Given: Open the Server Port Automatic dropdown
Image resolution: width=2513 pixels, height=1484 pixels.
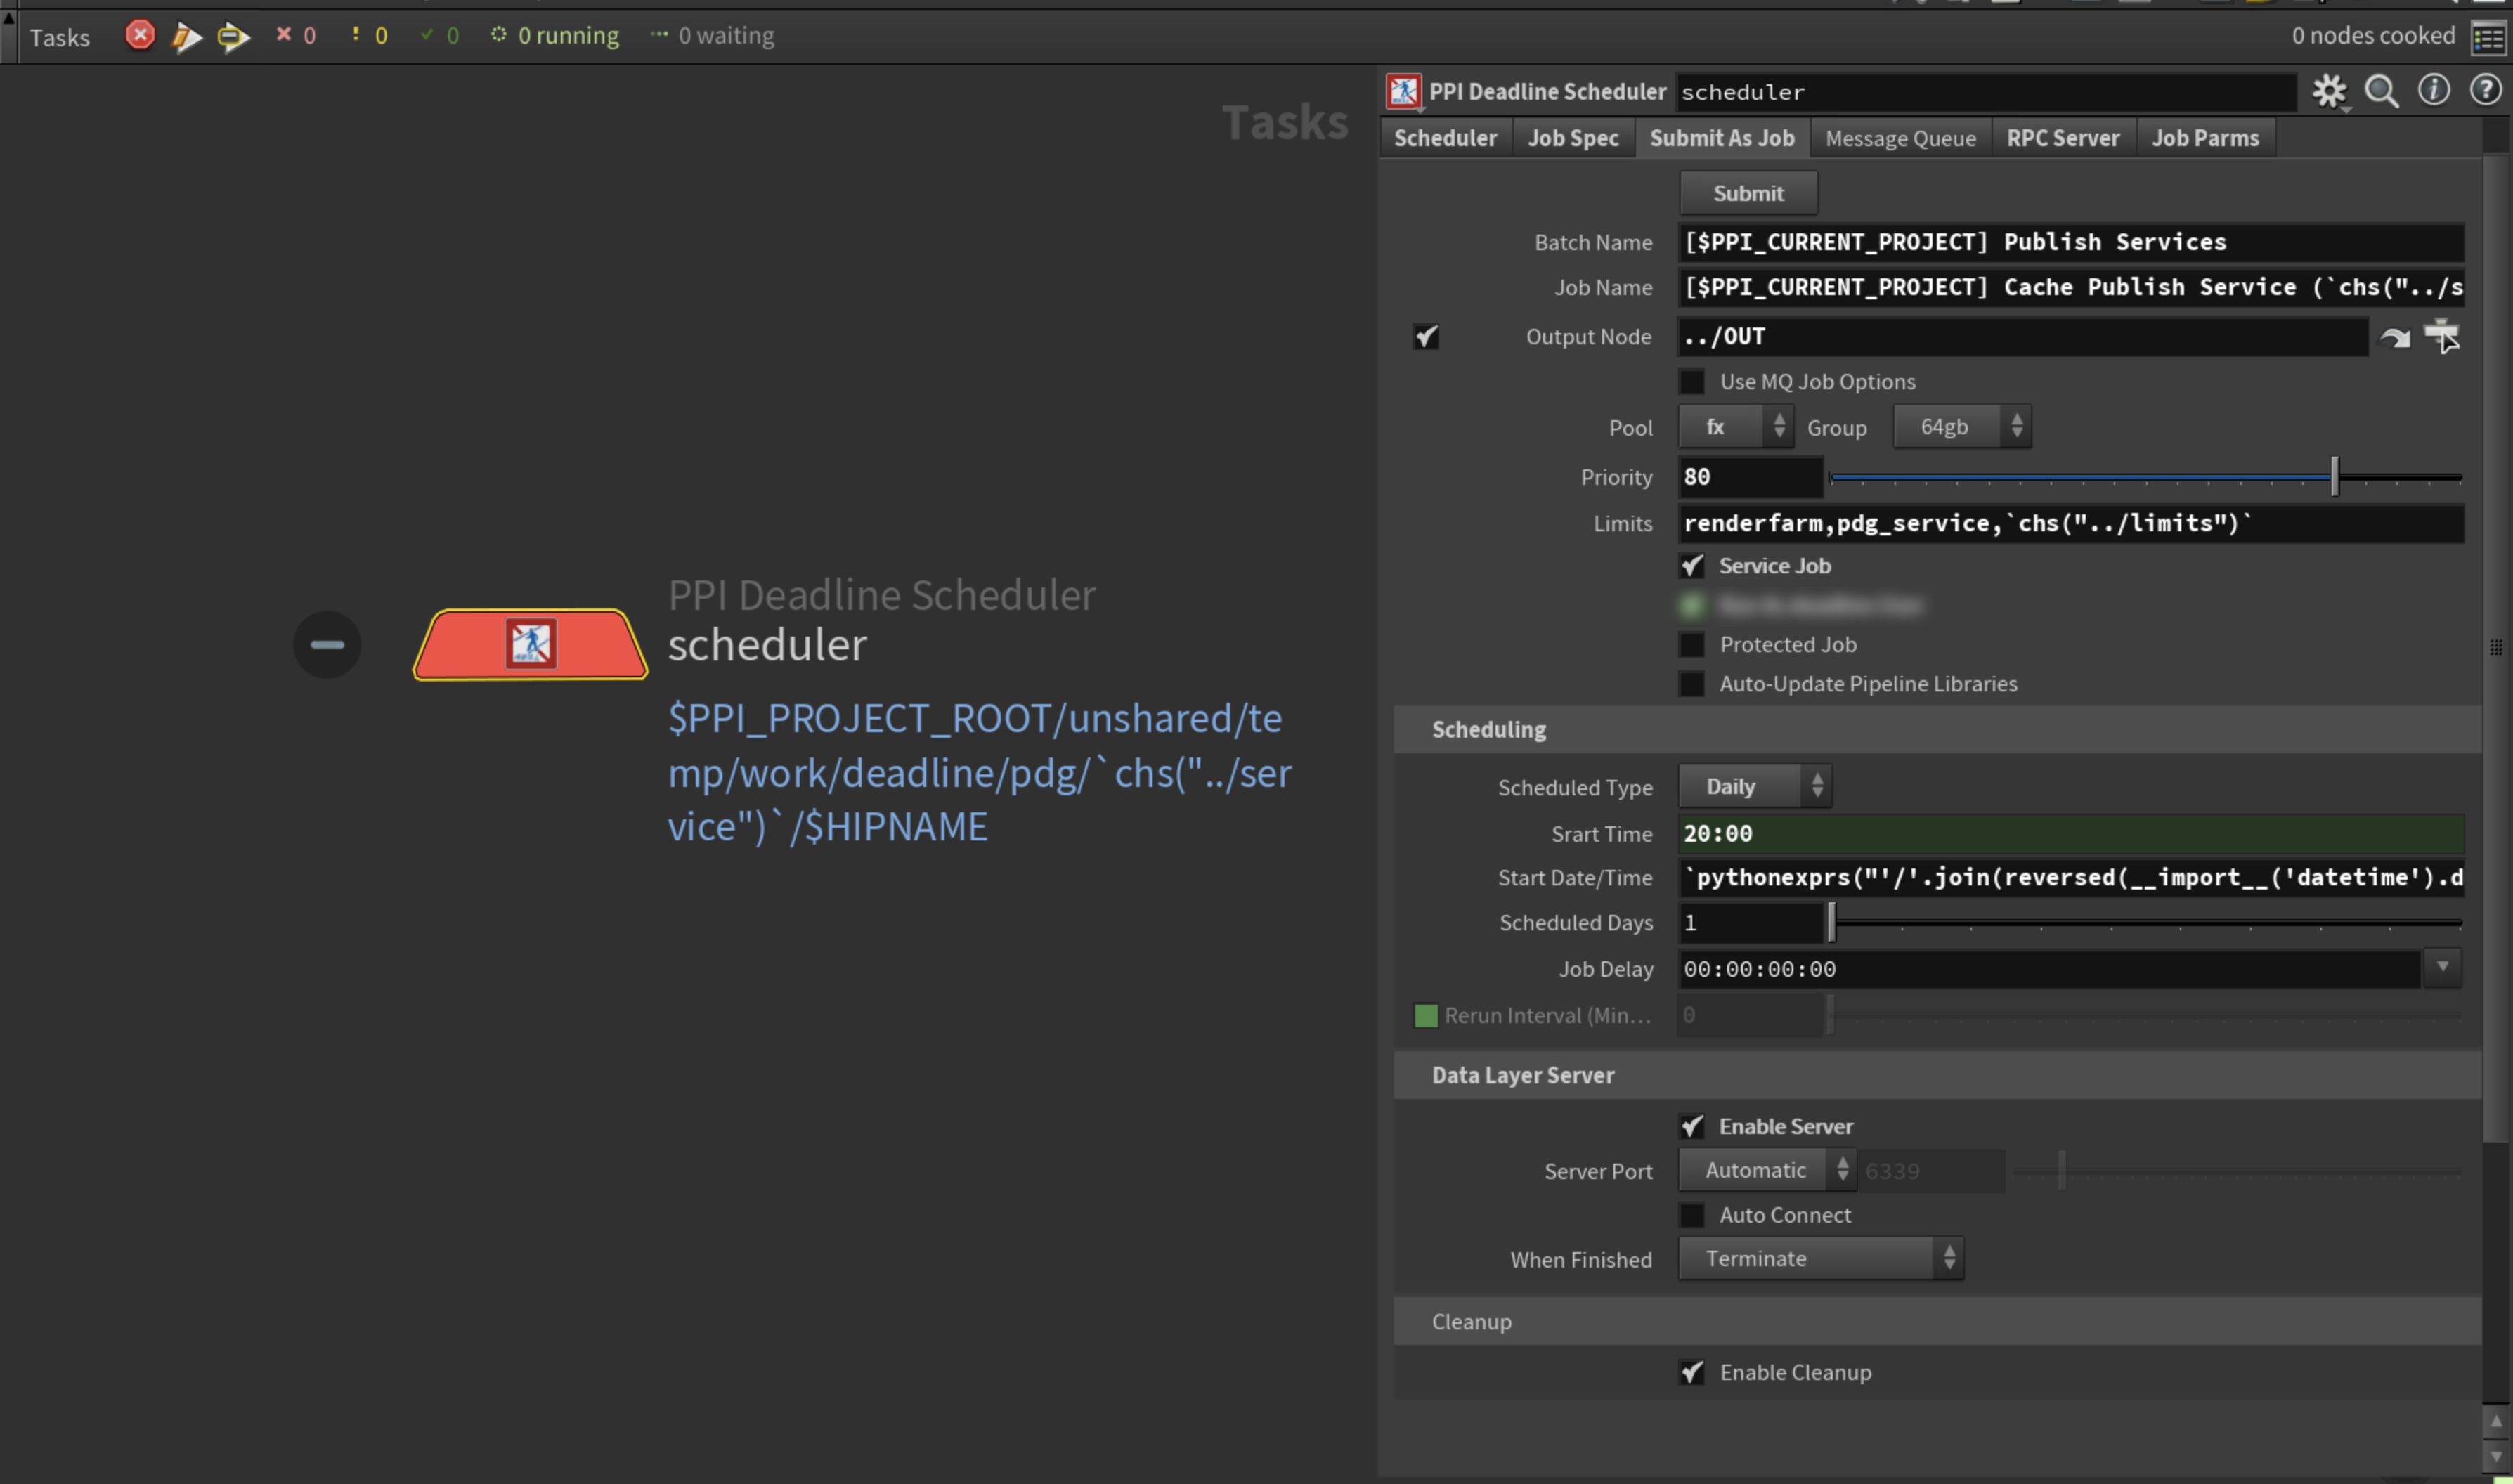Looking at the screenshot, I should 1767,1170.
